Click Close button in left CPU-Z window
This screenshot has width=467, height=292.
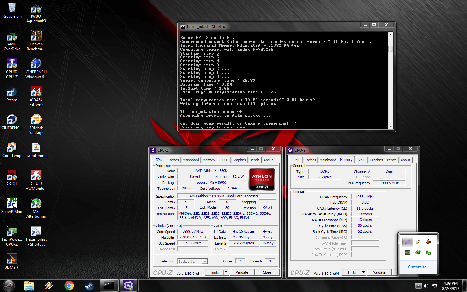tap(267, 272)
